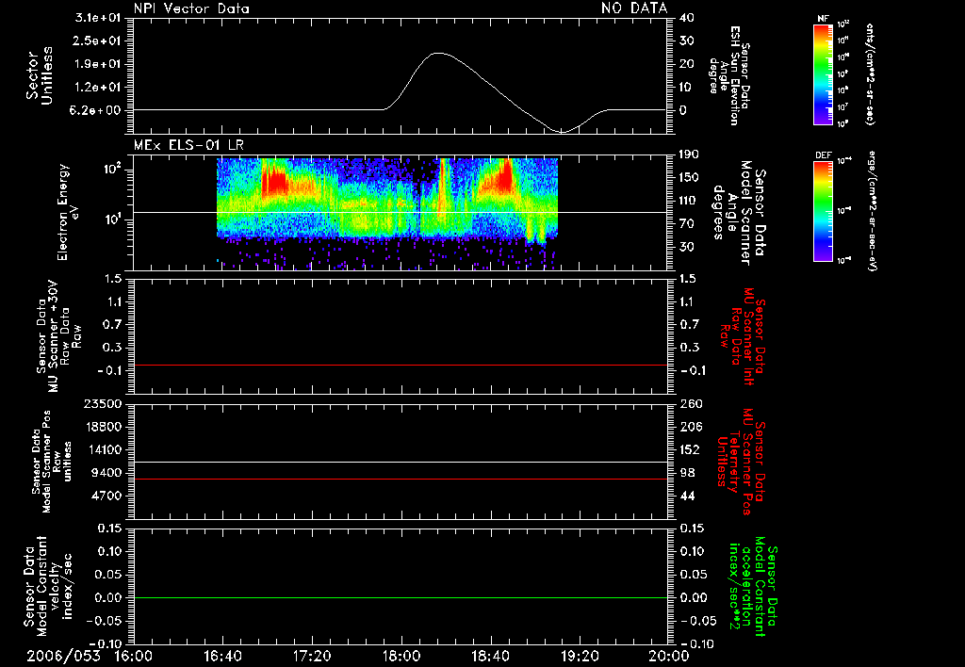This screenshot has width=965, height=667.
Task: Click the '152' telemetry tick label
Action: tap(691, 449)
